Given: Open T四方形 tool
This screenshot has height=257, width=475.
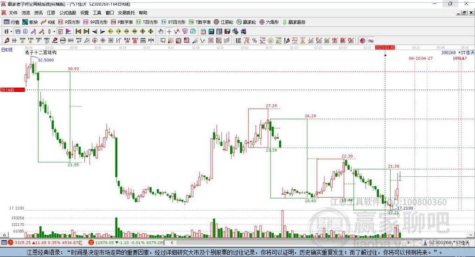Looking at the screenshot, I should [x=147, y=22].
